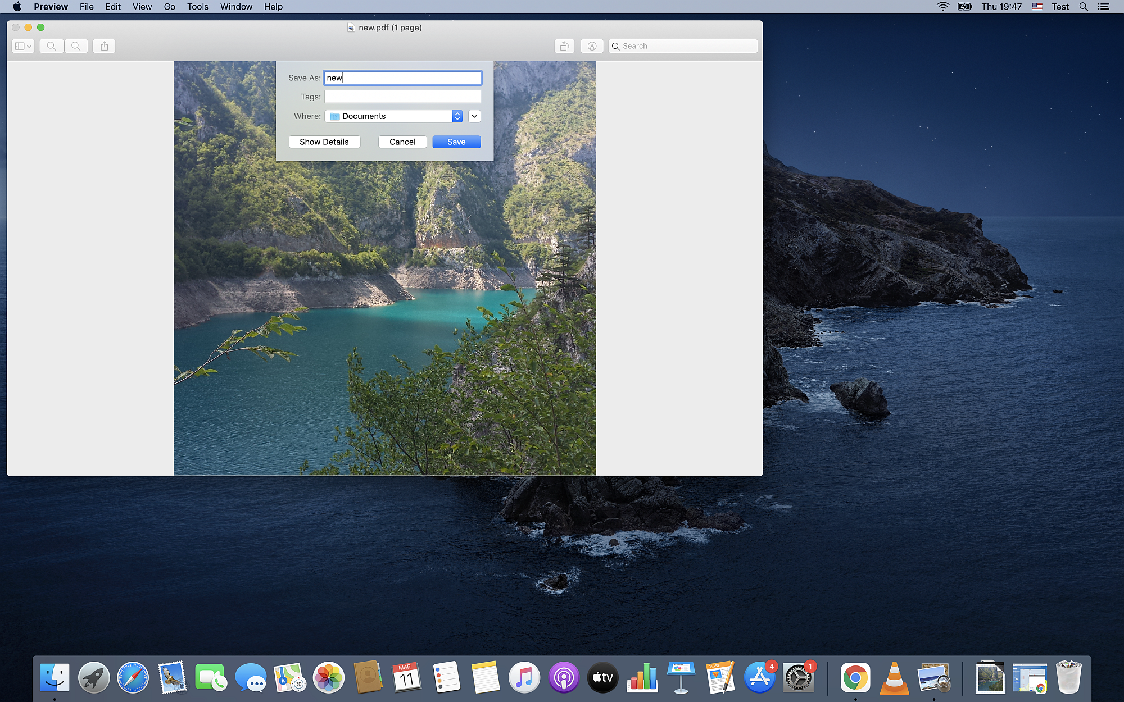Open Launchpad from the dock
This screenshot has height=702, width=1124.
coord(94,678)
